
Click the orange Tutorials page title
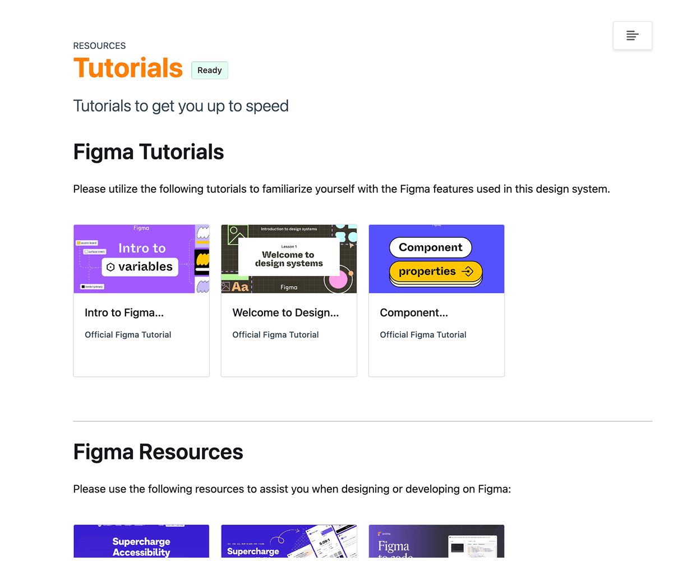(128, 68)
